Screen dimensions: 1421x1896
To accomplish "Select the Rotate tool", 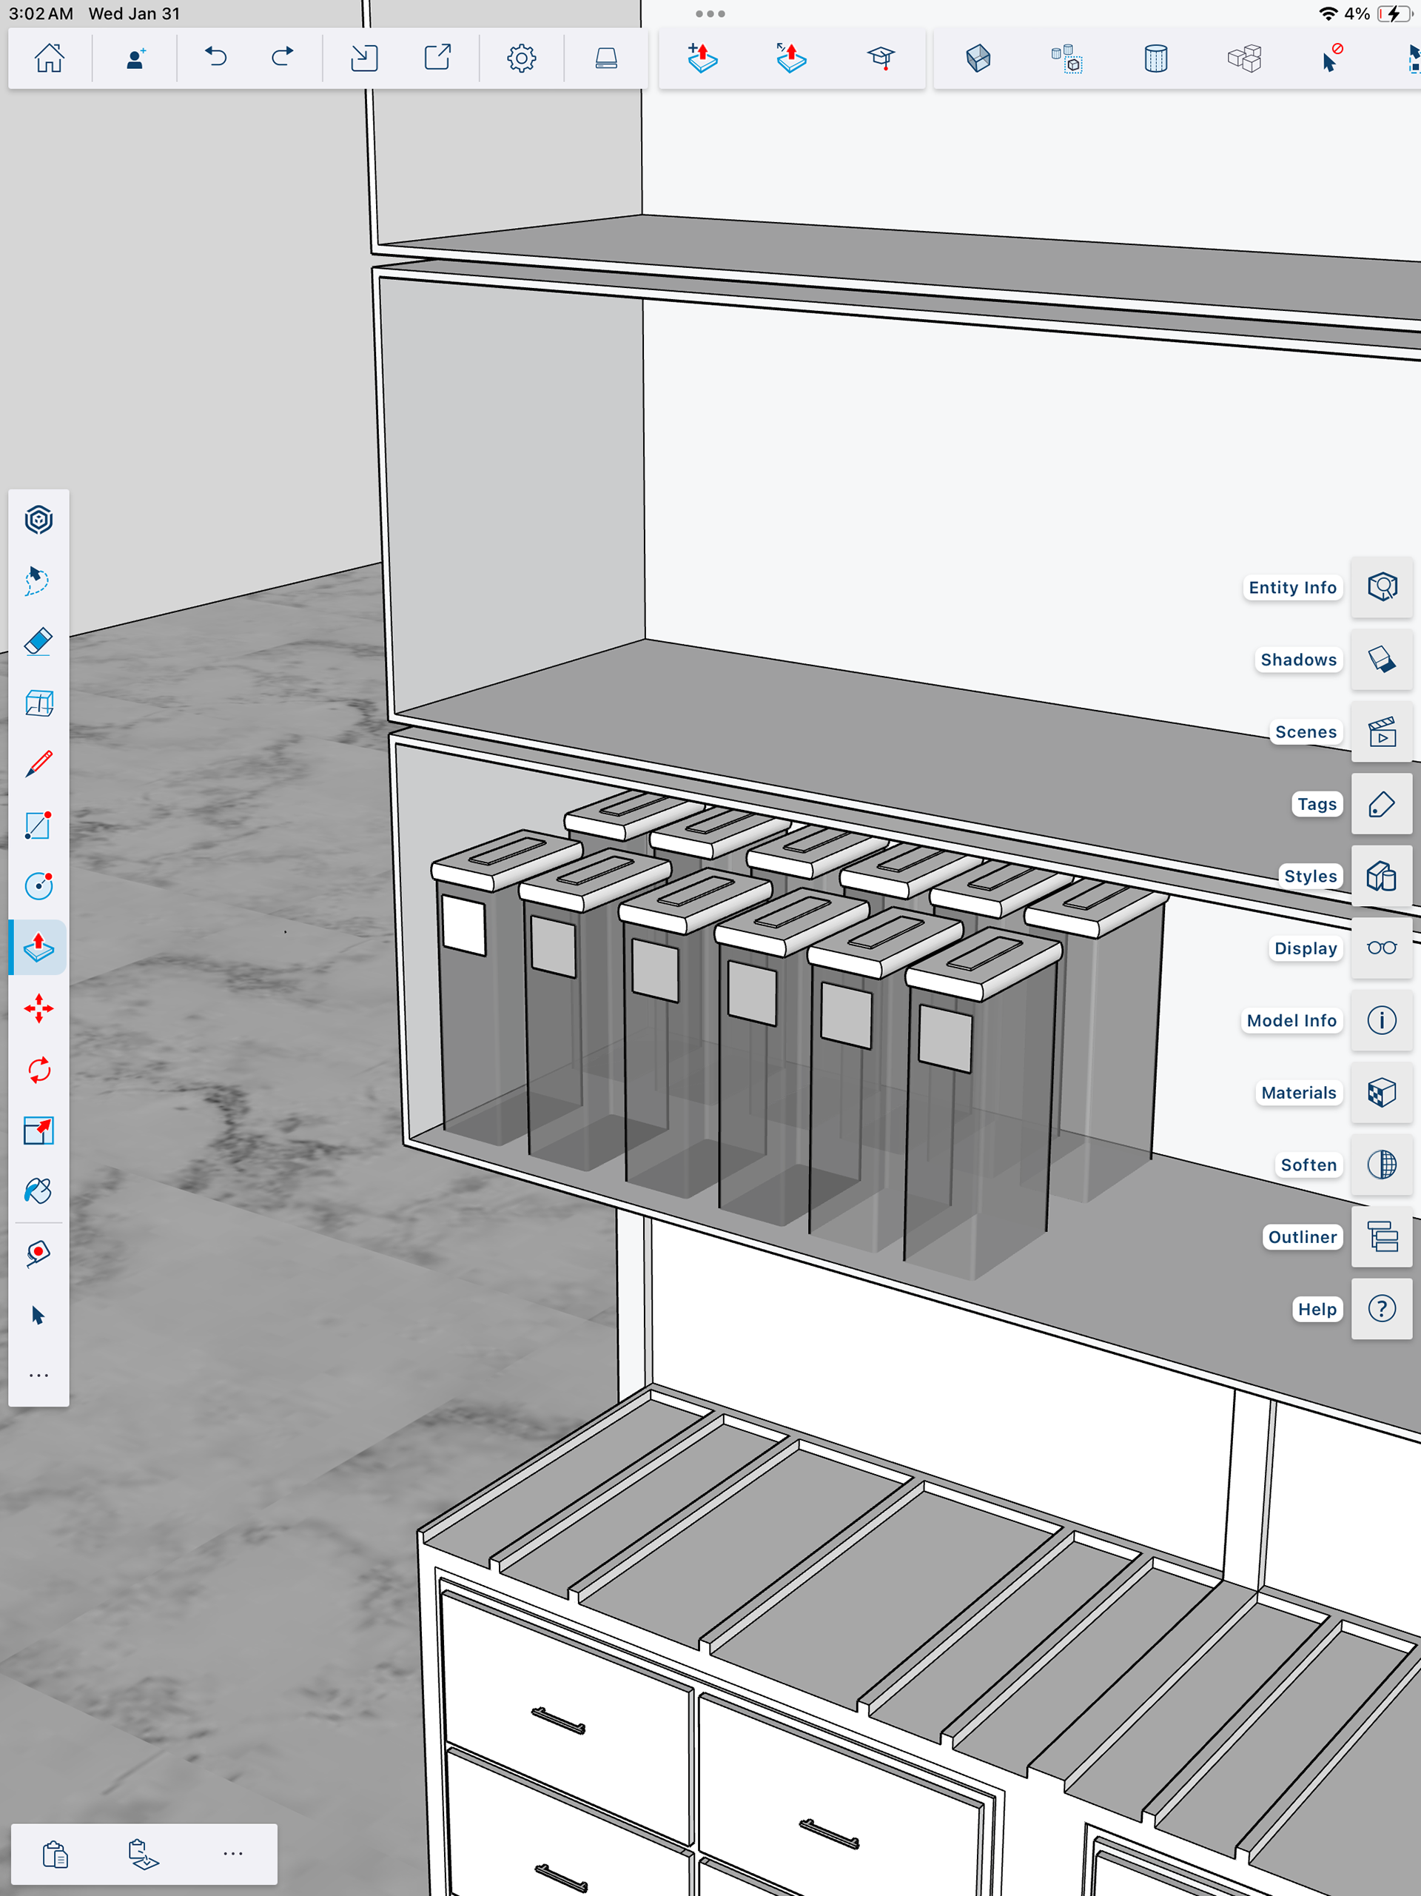I will [x=38, y=1070].
